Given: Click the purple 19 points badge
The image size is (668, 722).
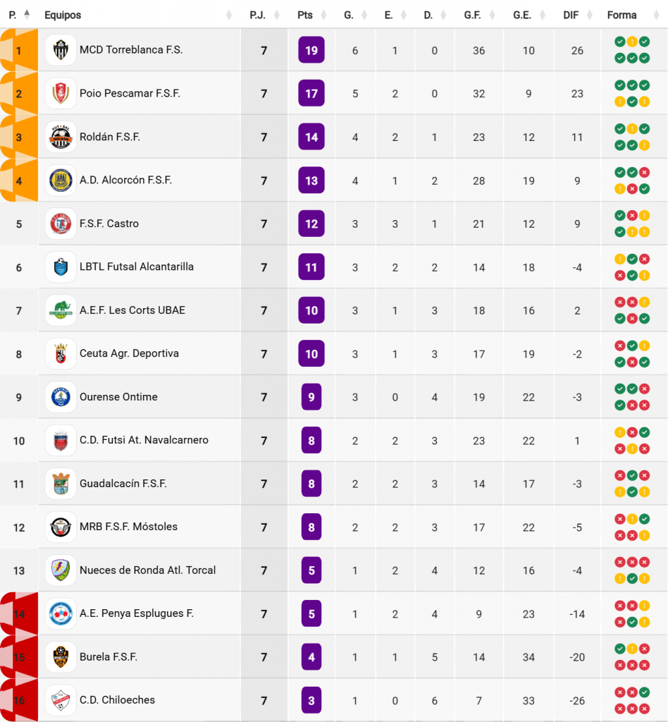Looking at the screenshot, I should [311, 50].
